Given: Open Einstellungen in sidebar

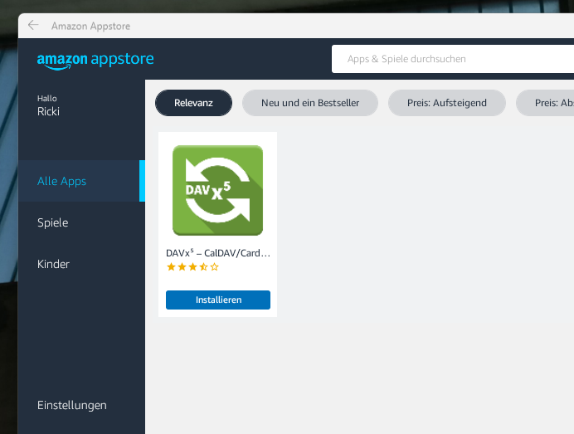Looking at the screenshot, I should click(72, 405).
